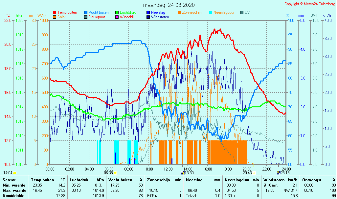This screenshot has width=337, height=199.
Task: Click the sunset icon at 20:43
Action: (254, 172)
